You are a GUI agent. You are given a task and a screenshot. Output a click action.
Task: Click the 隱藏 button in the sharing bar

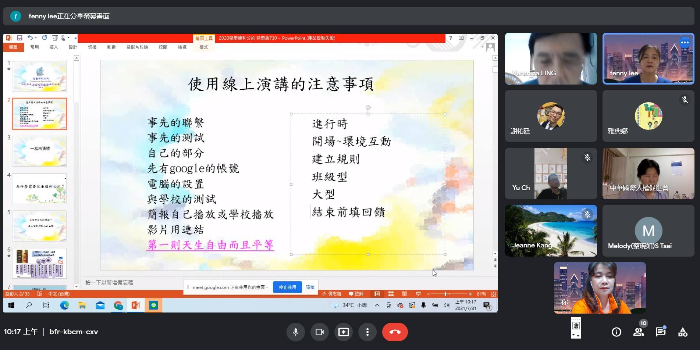click(310, 287)
